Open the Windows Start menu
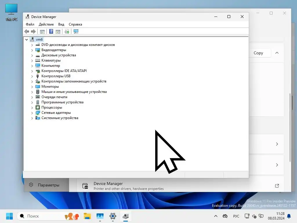Image resolution: width=297 pixels, height=223 pixels. click(x=9, y=216)
